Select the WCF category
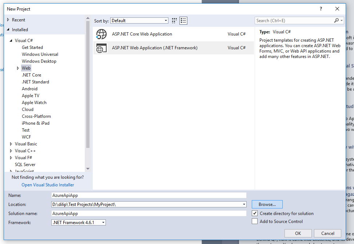This screenshot has width=354, height=244. [26, 137]
